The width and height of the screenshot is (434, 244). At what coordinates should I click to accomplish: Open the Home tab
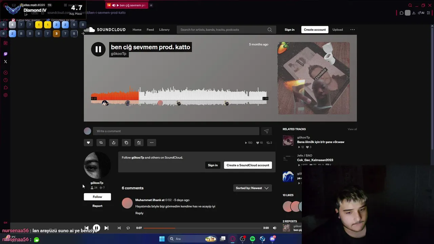coord(137,30)
